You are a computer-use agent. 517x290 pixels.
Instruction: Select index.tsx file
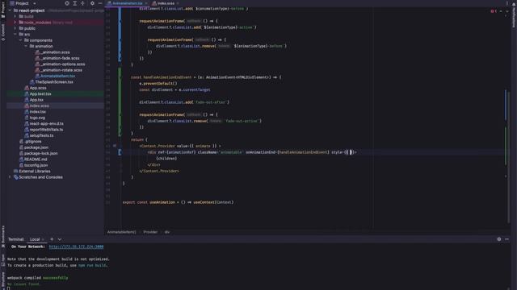click(38, 112)
